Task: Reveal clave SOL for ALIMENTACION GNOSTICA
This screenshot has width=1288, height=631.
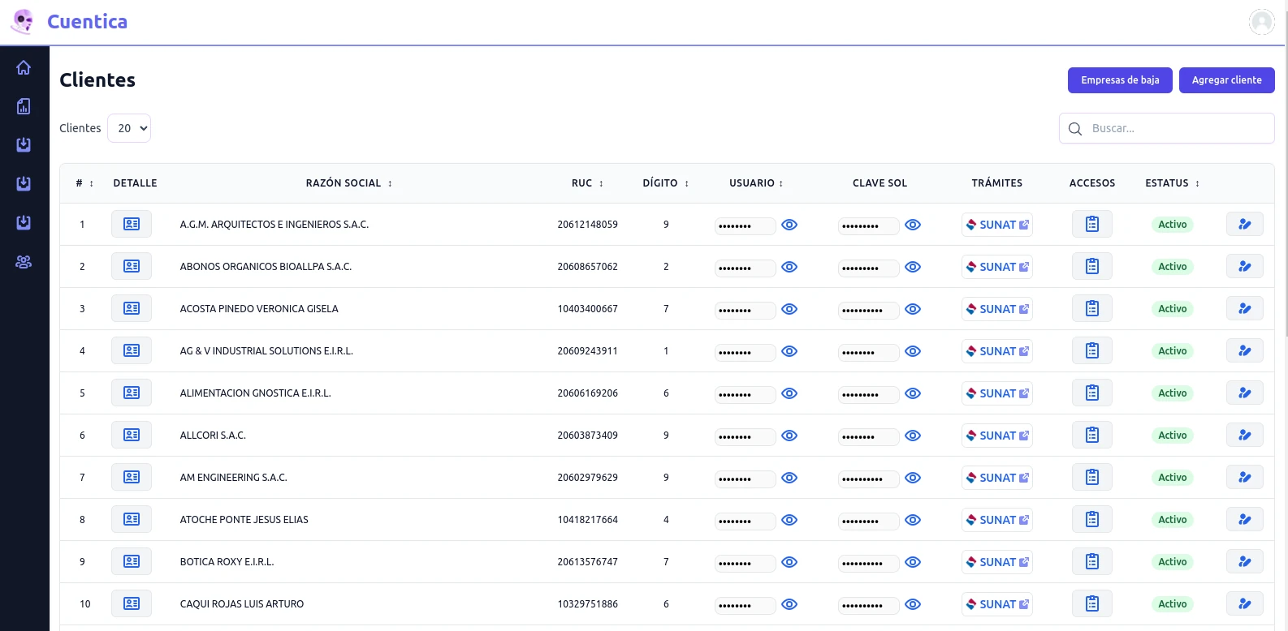Action: (x=913, y=393)
